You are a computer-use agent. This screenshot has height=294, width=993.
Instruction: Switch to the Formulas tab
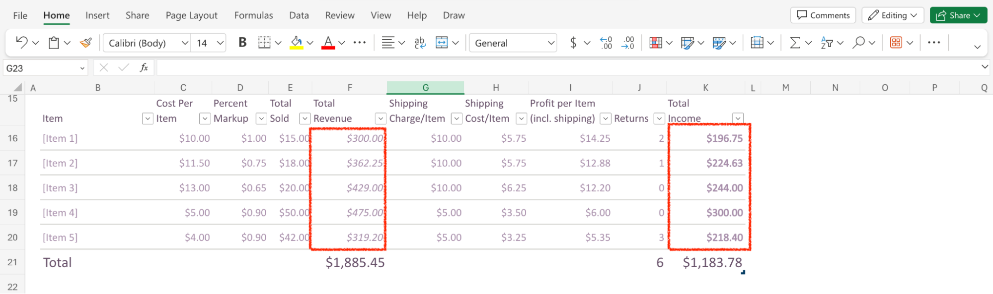click(x=253, y=15)
